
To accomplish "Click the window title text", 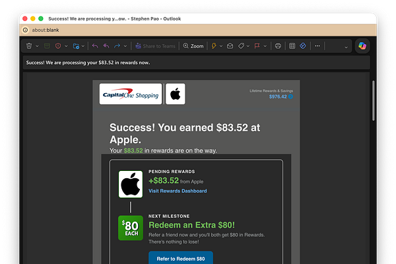I will pos(115,18).
